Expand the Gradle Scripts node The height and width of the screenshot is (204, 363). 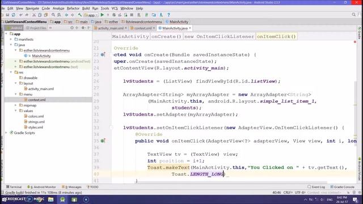click(6, 133)
